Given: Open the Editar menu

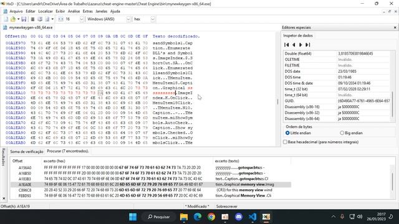Looking at the screenshot, I should tap(31, 11).
